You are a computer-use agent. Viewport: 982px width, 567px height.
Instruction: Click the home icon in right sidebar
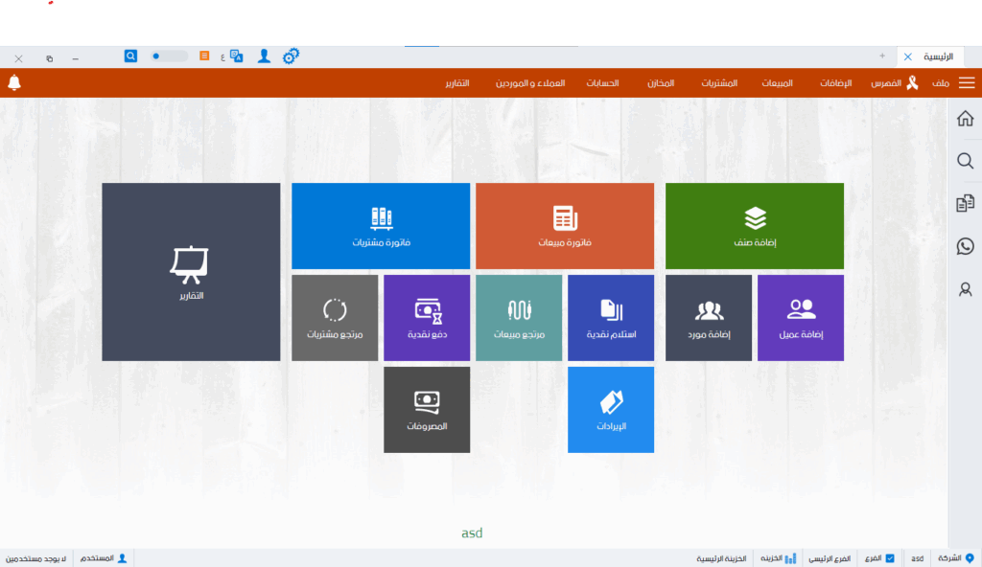[x=965, y=119]
